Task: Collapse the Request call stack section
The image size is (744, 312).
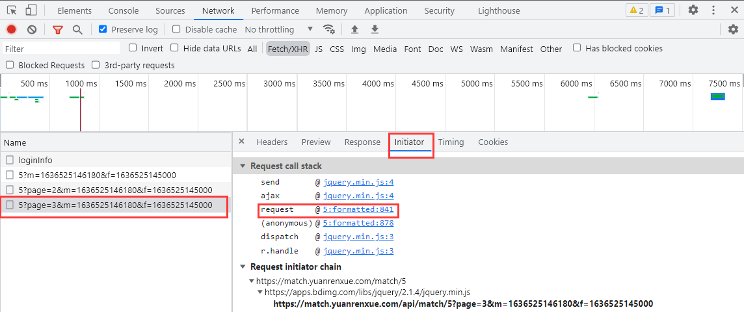Action: click(x=243, y=166)
